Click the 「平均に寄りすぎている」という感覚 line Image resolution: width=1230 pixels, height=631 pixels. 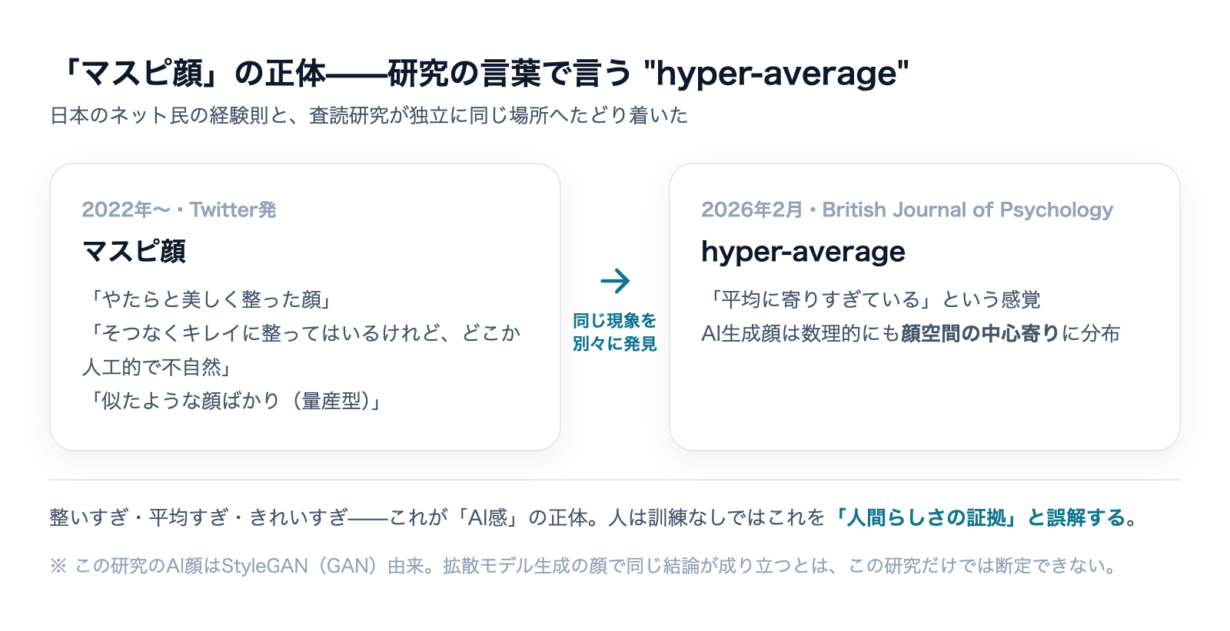[x=871, y=299]
